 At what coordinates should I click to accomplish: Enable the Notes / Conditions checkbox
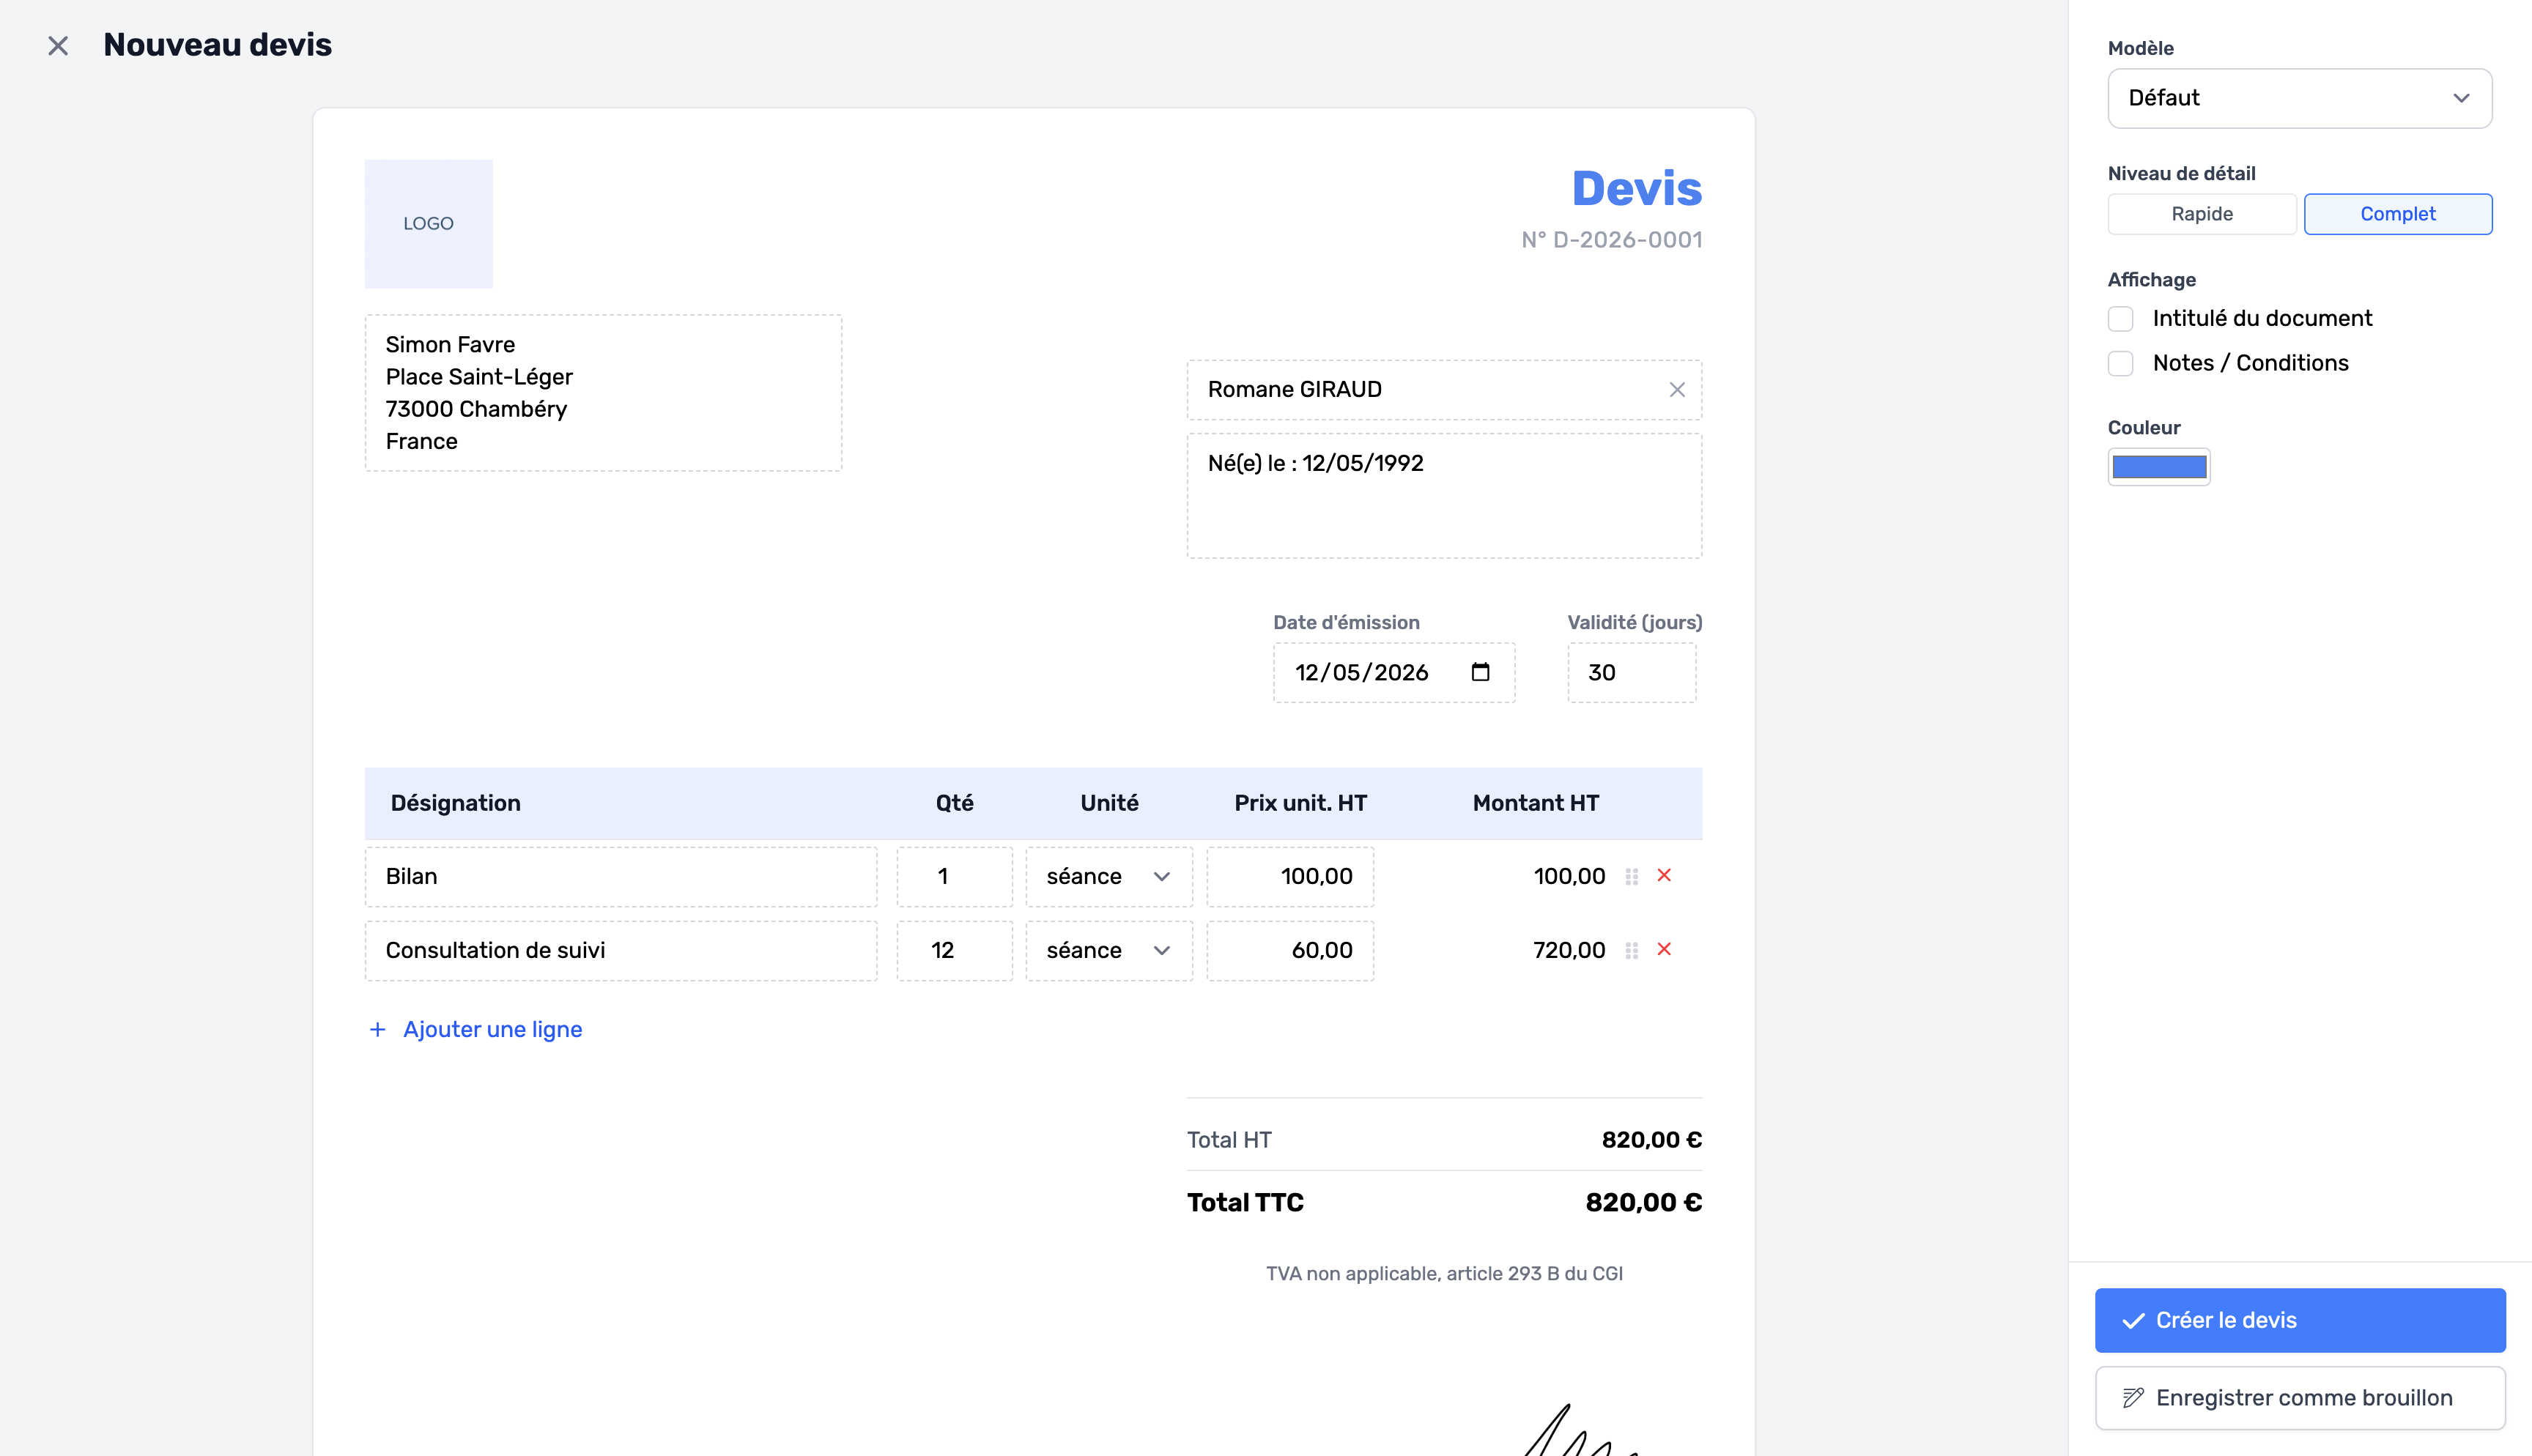[x=2120, y=364]
